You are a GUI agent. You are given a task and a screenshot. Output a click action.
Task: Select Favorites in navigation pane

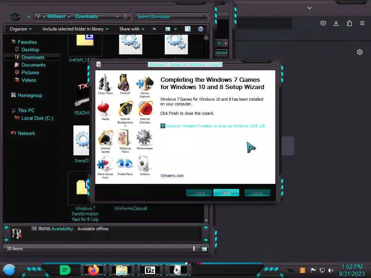[x=27, y=42]
